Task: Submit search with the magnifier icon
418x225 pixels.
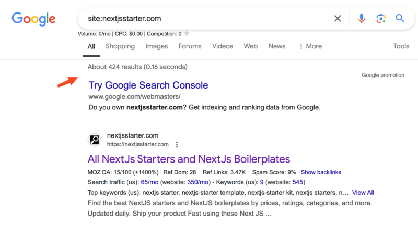Action: [400, 18]
